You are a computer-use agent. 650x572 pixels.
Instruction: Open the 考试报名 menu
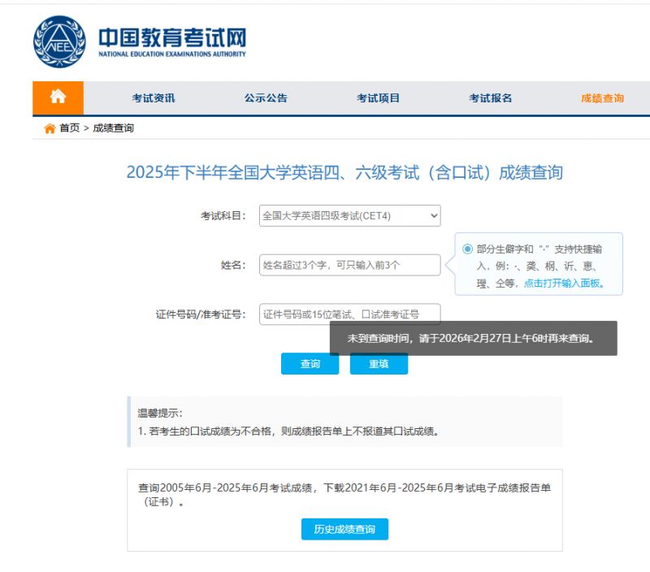(x=491, y=98)
